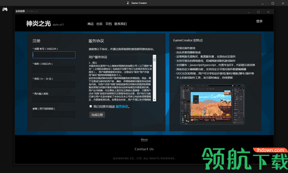288x173 pixels.
Task: Click agreement scrollbar down arrow
Action: click(x=155, y=99)
